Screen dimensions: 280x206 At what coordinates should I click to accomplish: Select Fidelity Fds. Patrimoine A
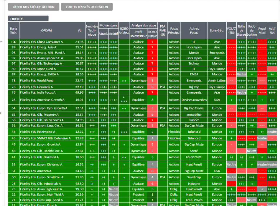pos(38,132)
